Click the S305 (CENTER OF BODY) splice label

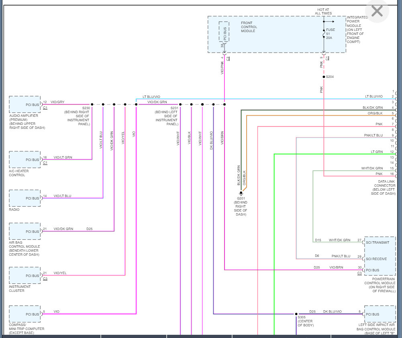pos(305,321)
